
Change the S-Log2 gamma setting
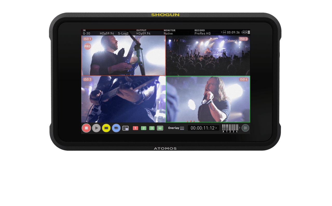[123, 33]
